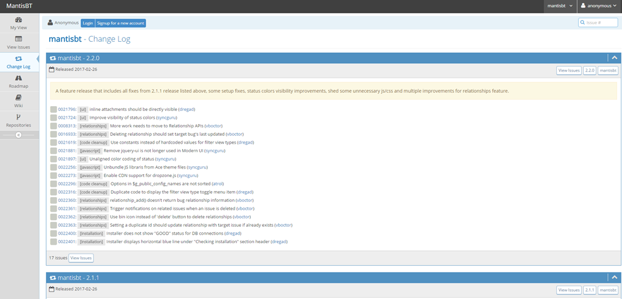Click View Issues button for release 2.2.0
The image size is (622, 299).
pos(569,70)
